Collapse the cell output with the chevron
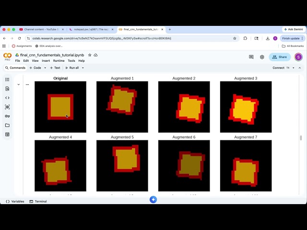Image resolution: width=307 pixels, height=230 pixels. point(18,84)
